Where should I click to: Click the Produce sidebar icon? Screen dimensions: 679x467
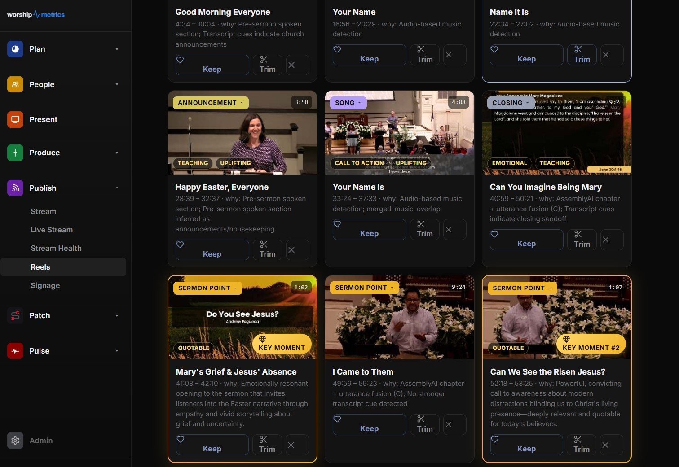click(15, 153)
